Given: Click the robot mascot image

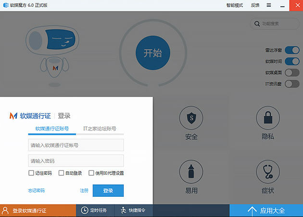Looking at the screenshot, I should tap(52, 56).
